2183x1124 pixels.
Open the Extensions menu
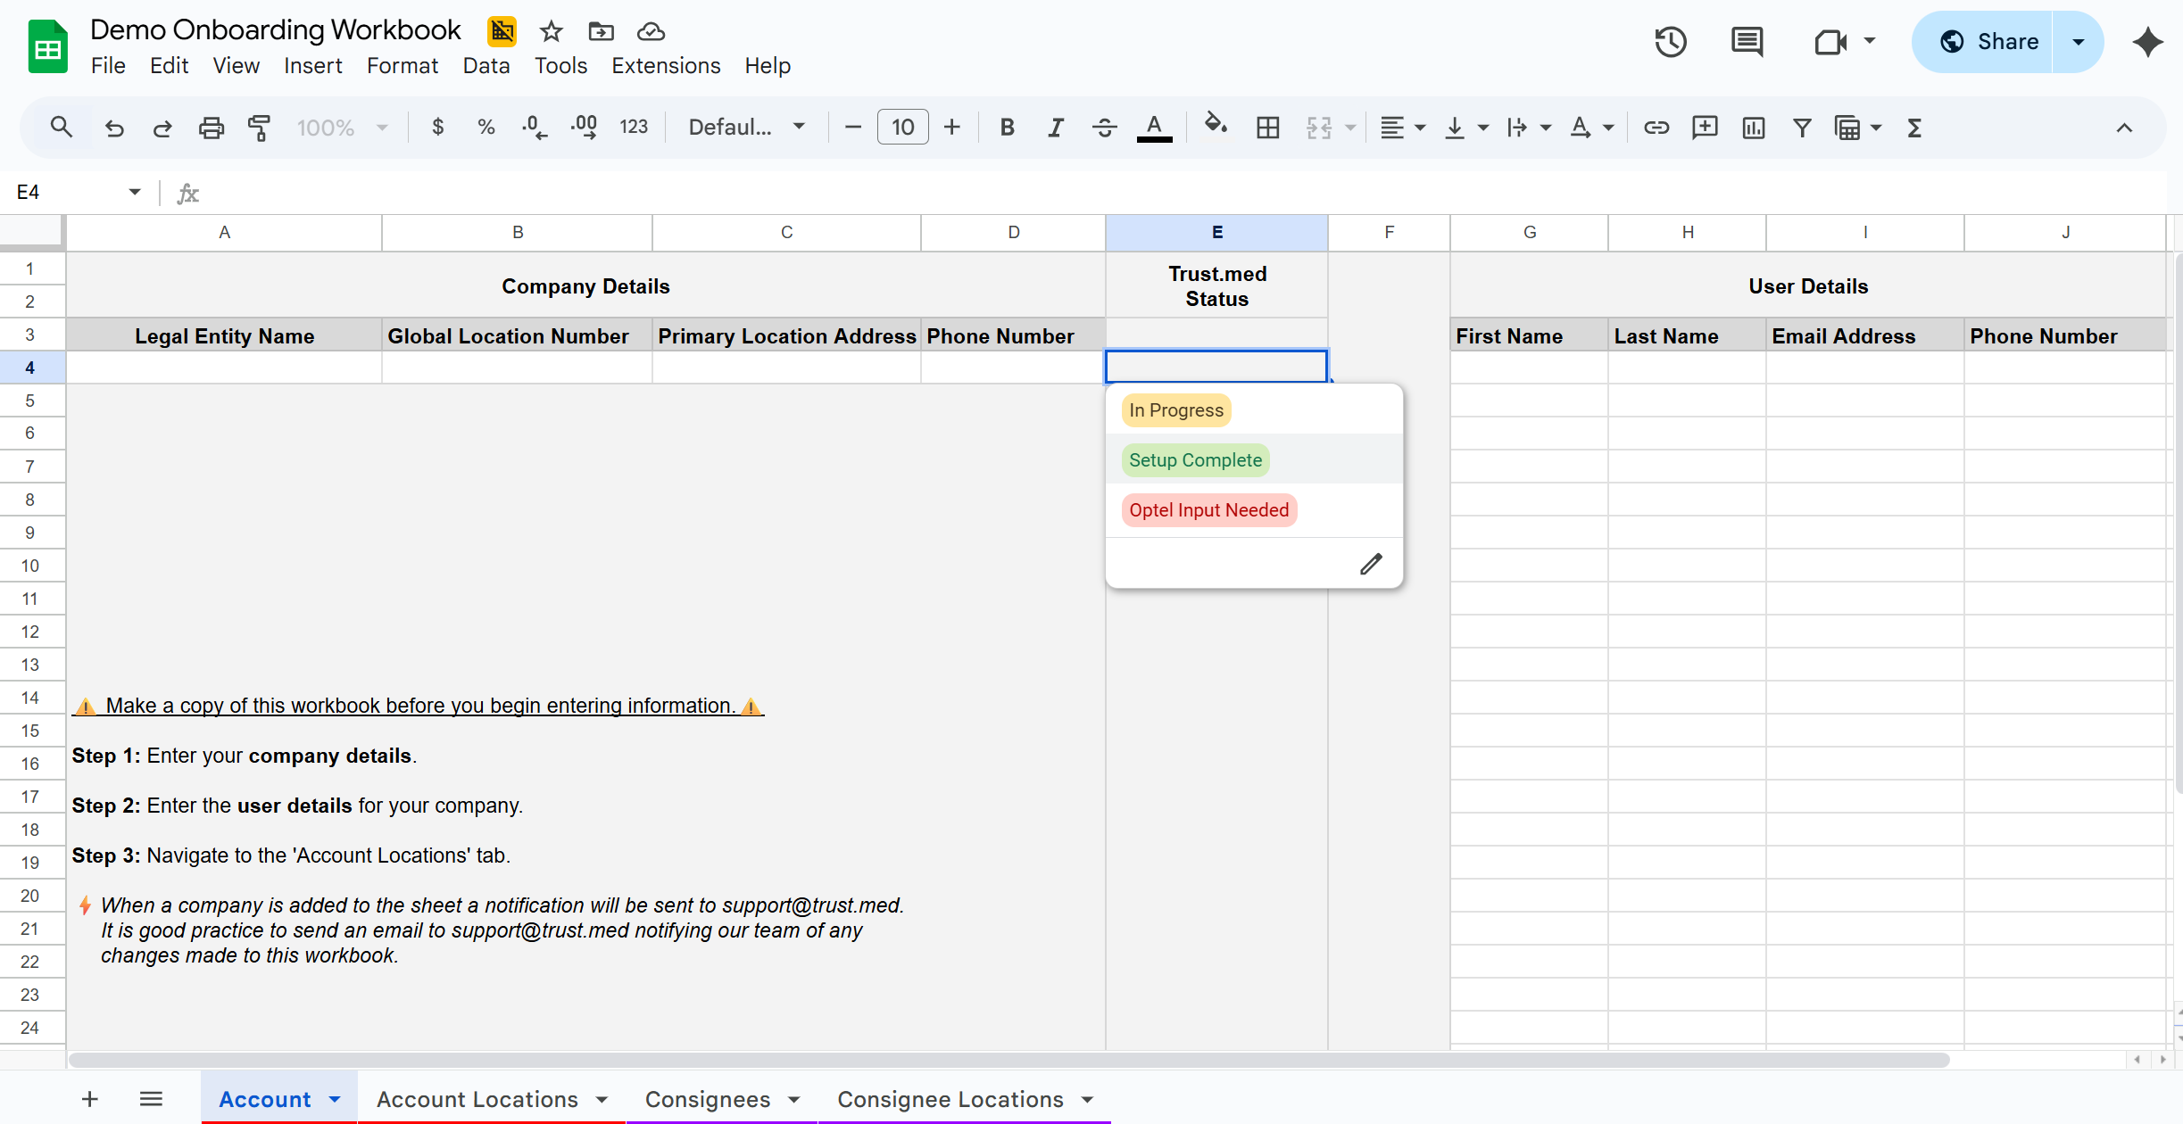[x=666, y=66]
